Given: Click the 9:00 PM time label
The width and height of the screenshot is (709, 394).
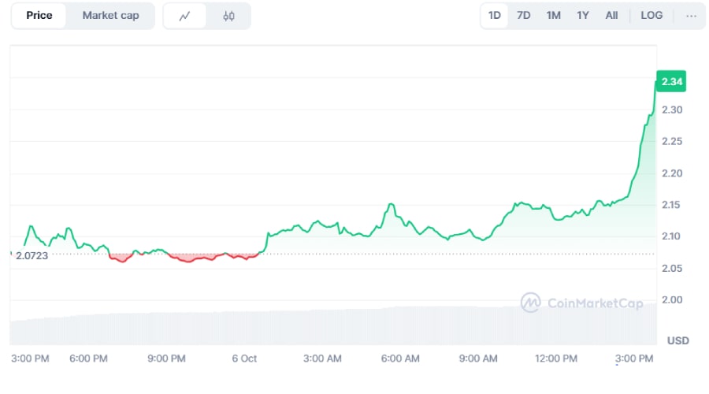Looking at the screenshot, I should click(166, 359).
